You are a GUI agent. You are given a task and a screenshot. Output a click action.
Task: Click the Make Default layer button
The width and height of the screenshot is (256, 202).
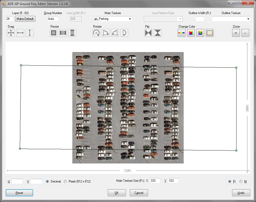[x=25, y=19]
